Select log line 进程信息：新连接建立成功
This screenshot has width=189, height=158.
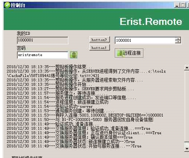tap(58, 102)
